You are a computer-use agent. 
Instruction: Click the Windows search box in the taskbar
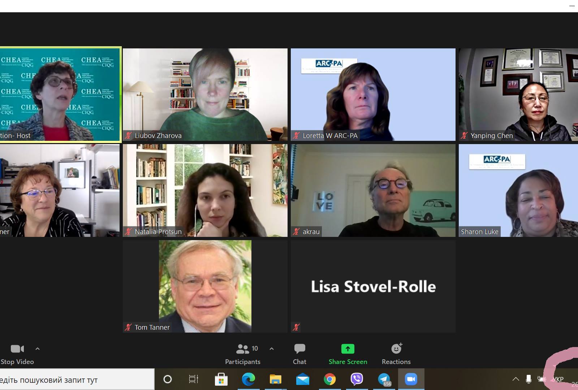(x=77, y=380)
